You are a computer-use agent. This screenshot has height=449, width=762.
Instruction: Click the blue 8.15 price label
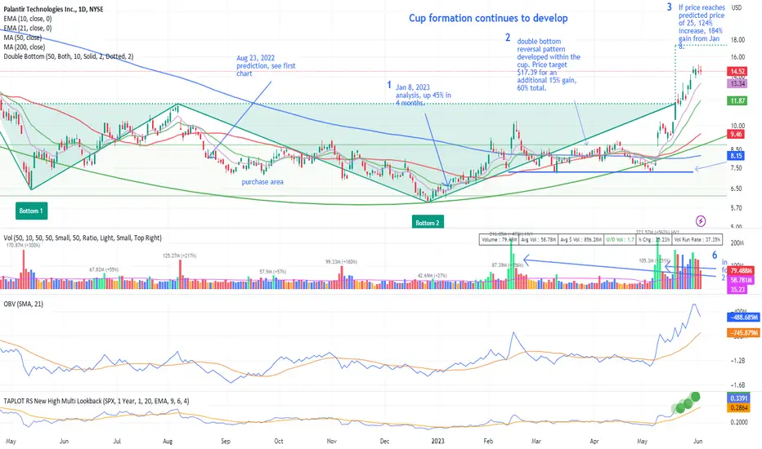[736, 156]
